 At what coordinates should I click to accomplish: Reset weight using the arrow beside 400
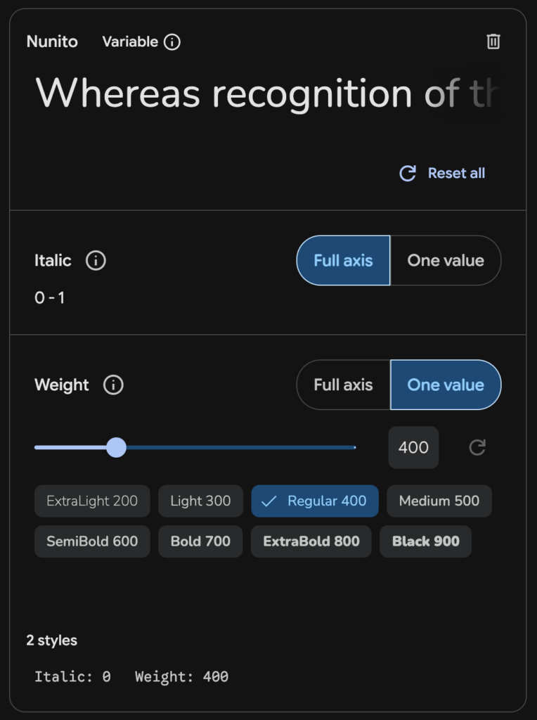click(x=477, y=447)
